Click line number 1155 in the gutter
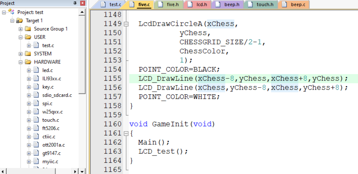This screenshot has height=174, width=358. [x=112, y=78]
